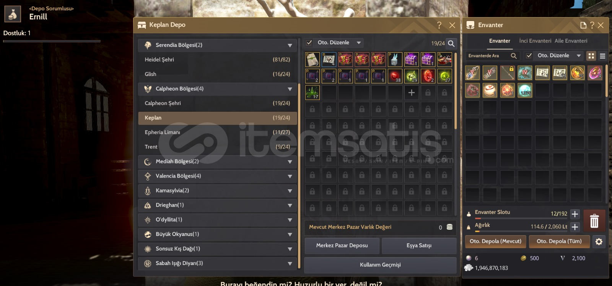
Task: Open the inventory Oto. Düzenle dropdown arrow
Action: 579,56
